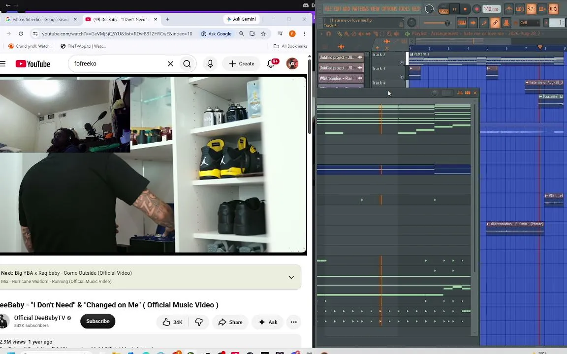Click the pattern selector arrow beside number 1

point(546,23)
